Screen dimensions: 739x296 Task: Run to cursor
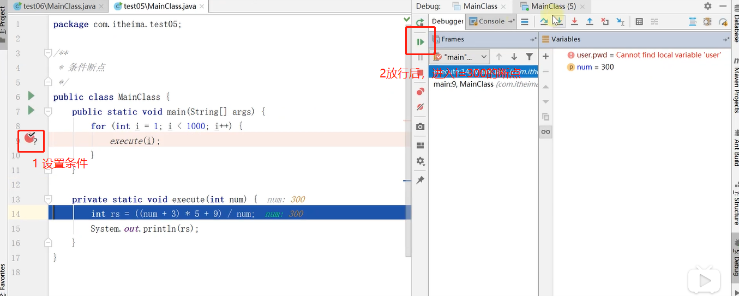620,22
